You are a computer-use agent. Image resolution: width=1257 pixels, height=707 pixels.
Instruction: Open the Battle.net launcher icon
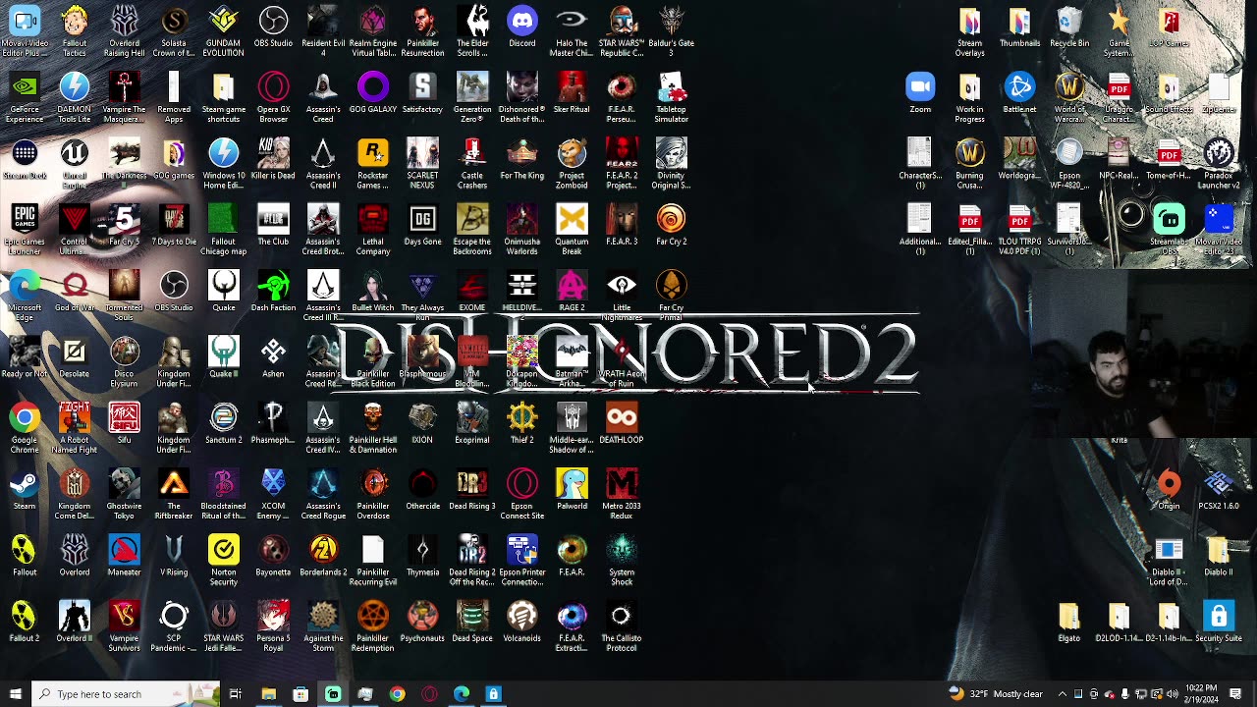(x=1019, y=92)
